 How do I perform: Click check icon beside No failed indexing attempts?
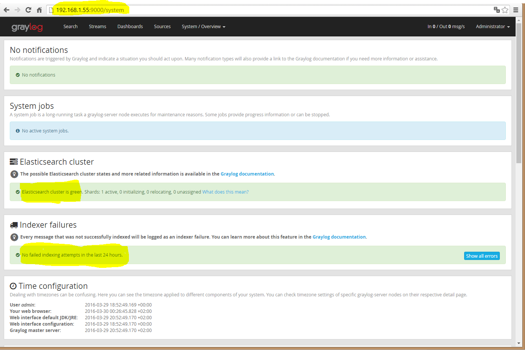(x=18, y=255)
